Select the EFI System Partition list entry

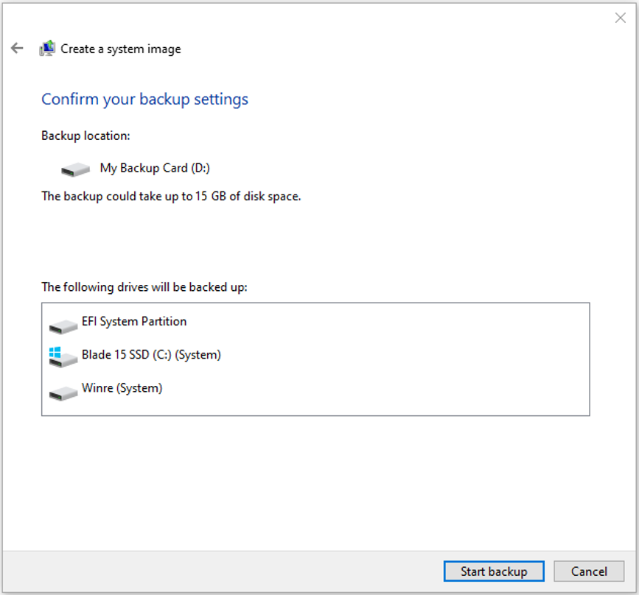point(135,321)
